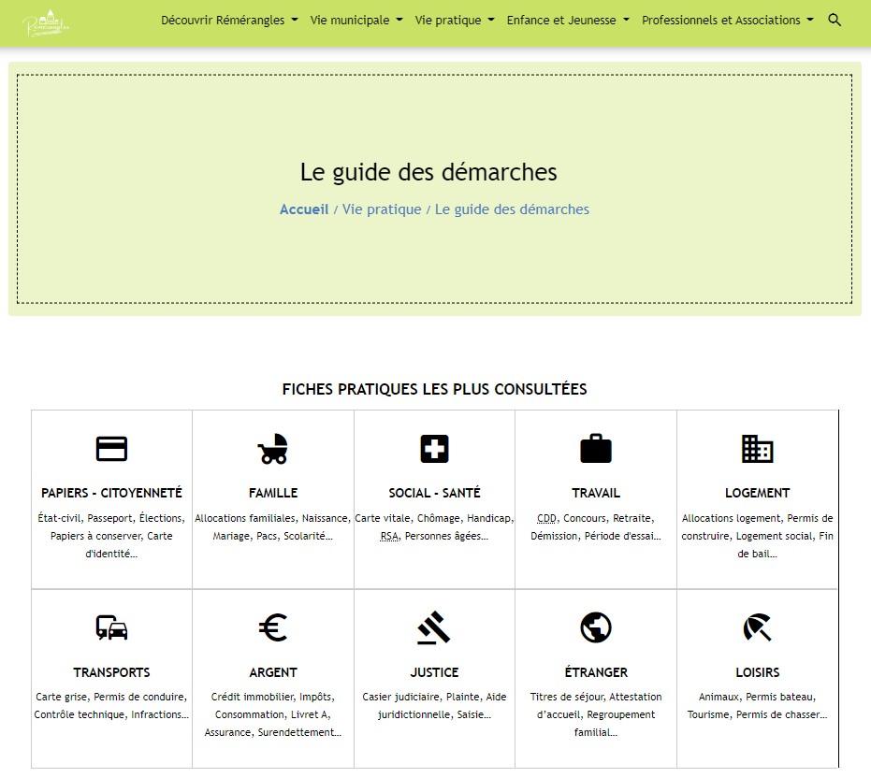
Task: Click the baby stroller Famille icon
Action: click(x=273, y=449)
